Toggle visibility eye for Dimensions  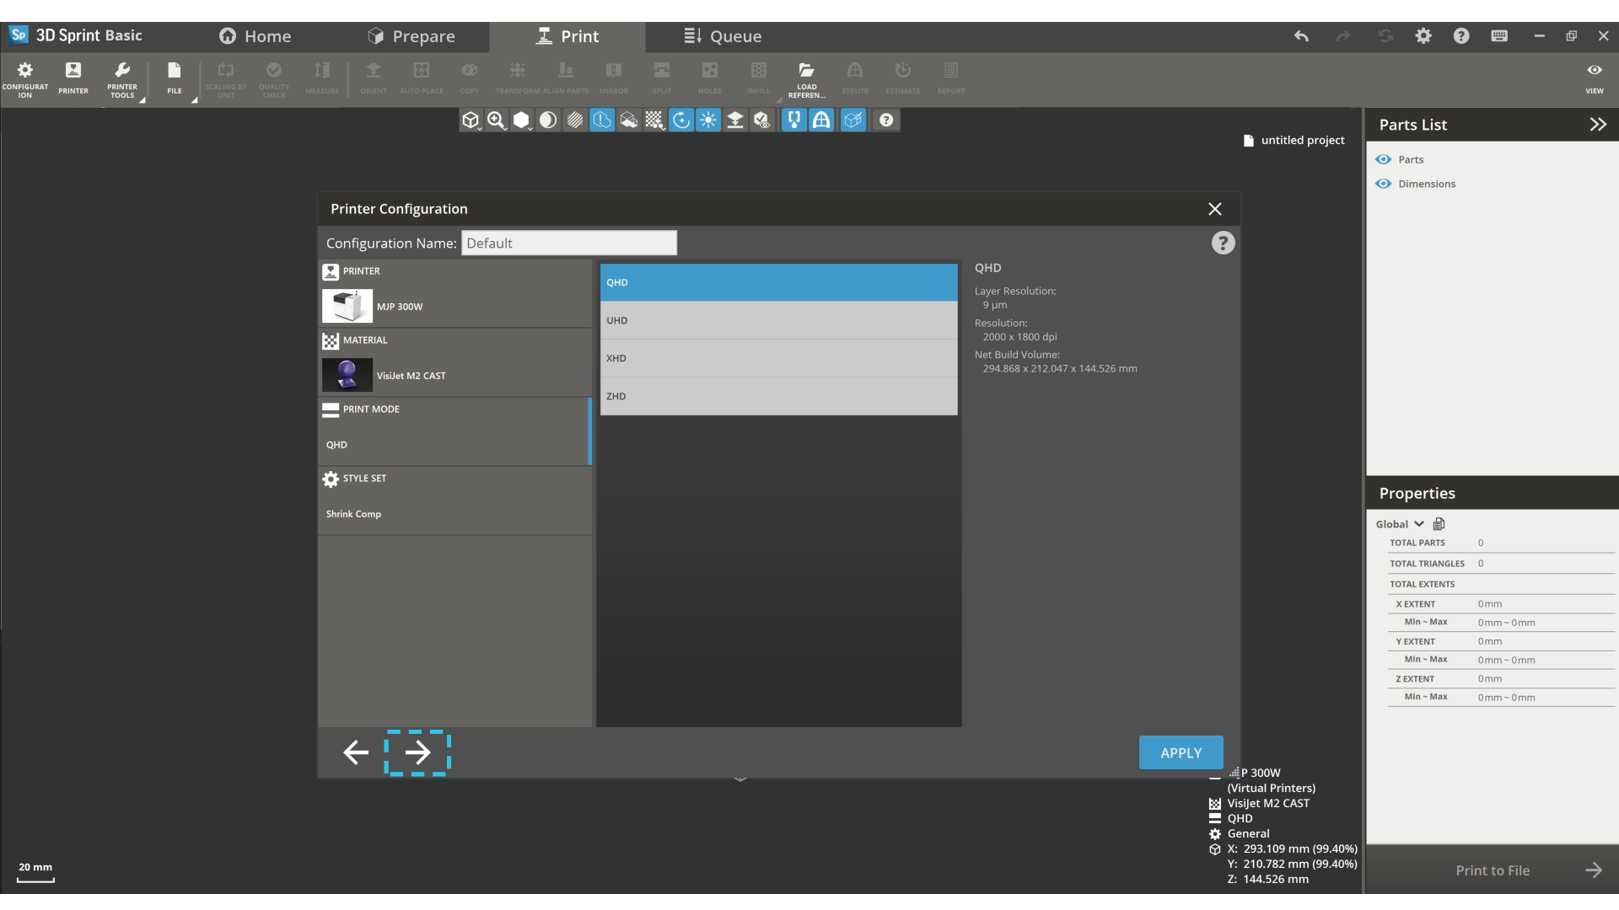pos(1384,184)
